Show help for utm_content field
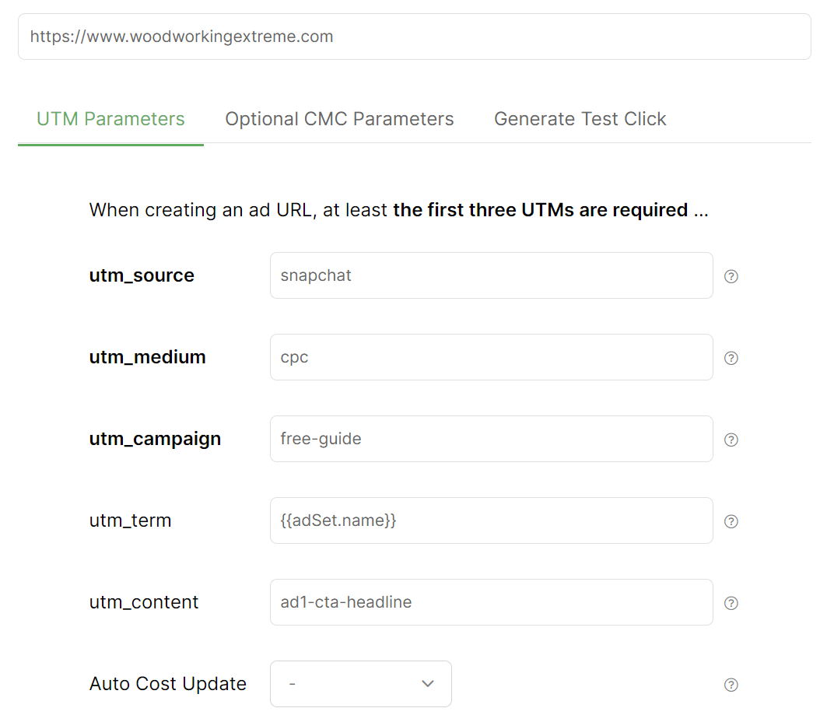827x722 pixels. [731, 603]
